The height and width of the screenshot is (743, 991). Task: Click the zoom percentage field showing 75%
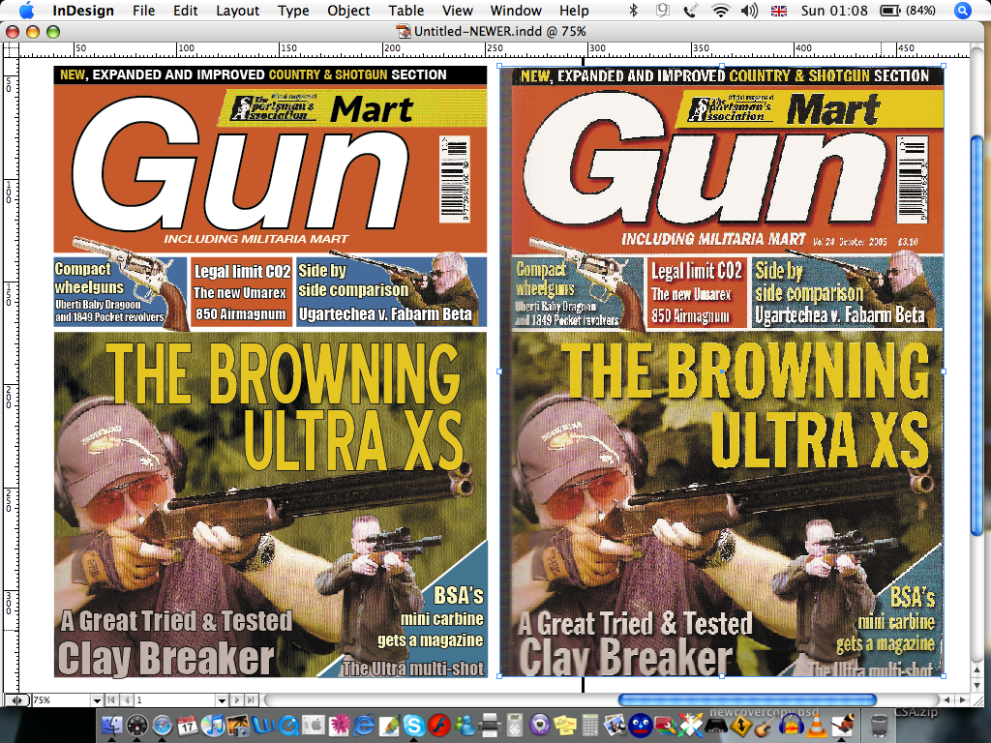(x=61, y=700)
